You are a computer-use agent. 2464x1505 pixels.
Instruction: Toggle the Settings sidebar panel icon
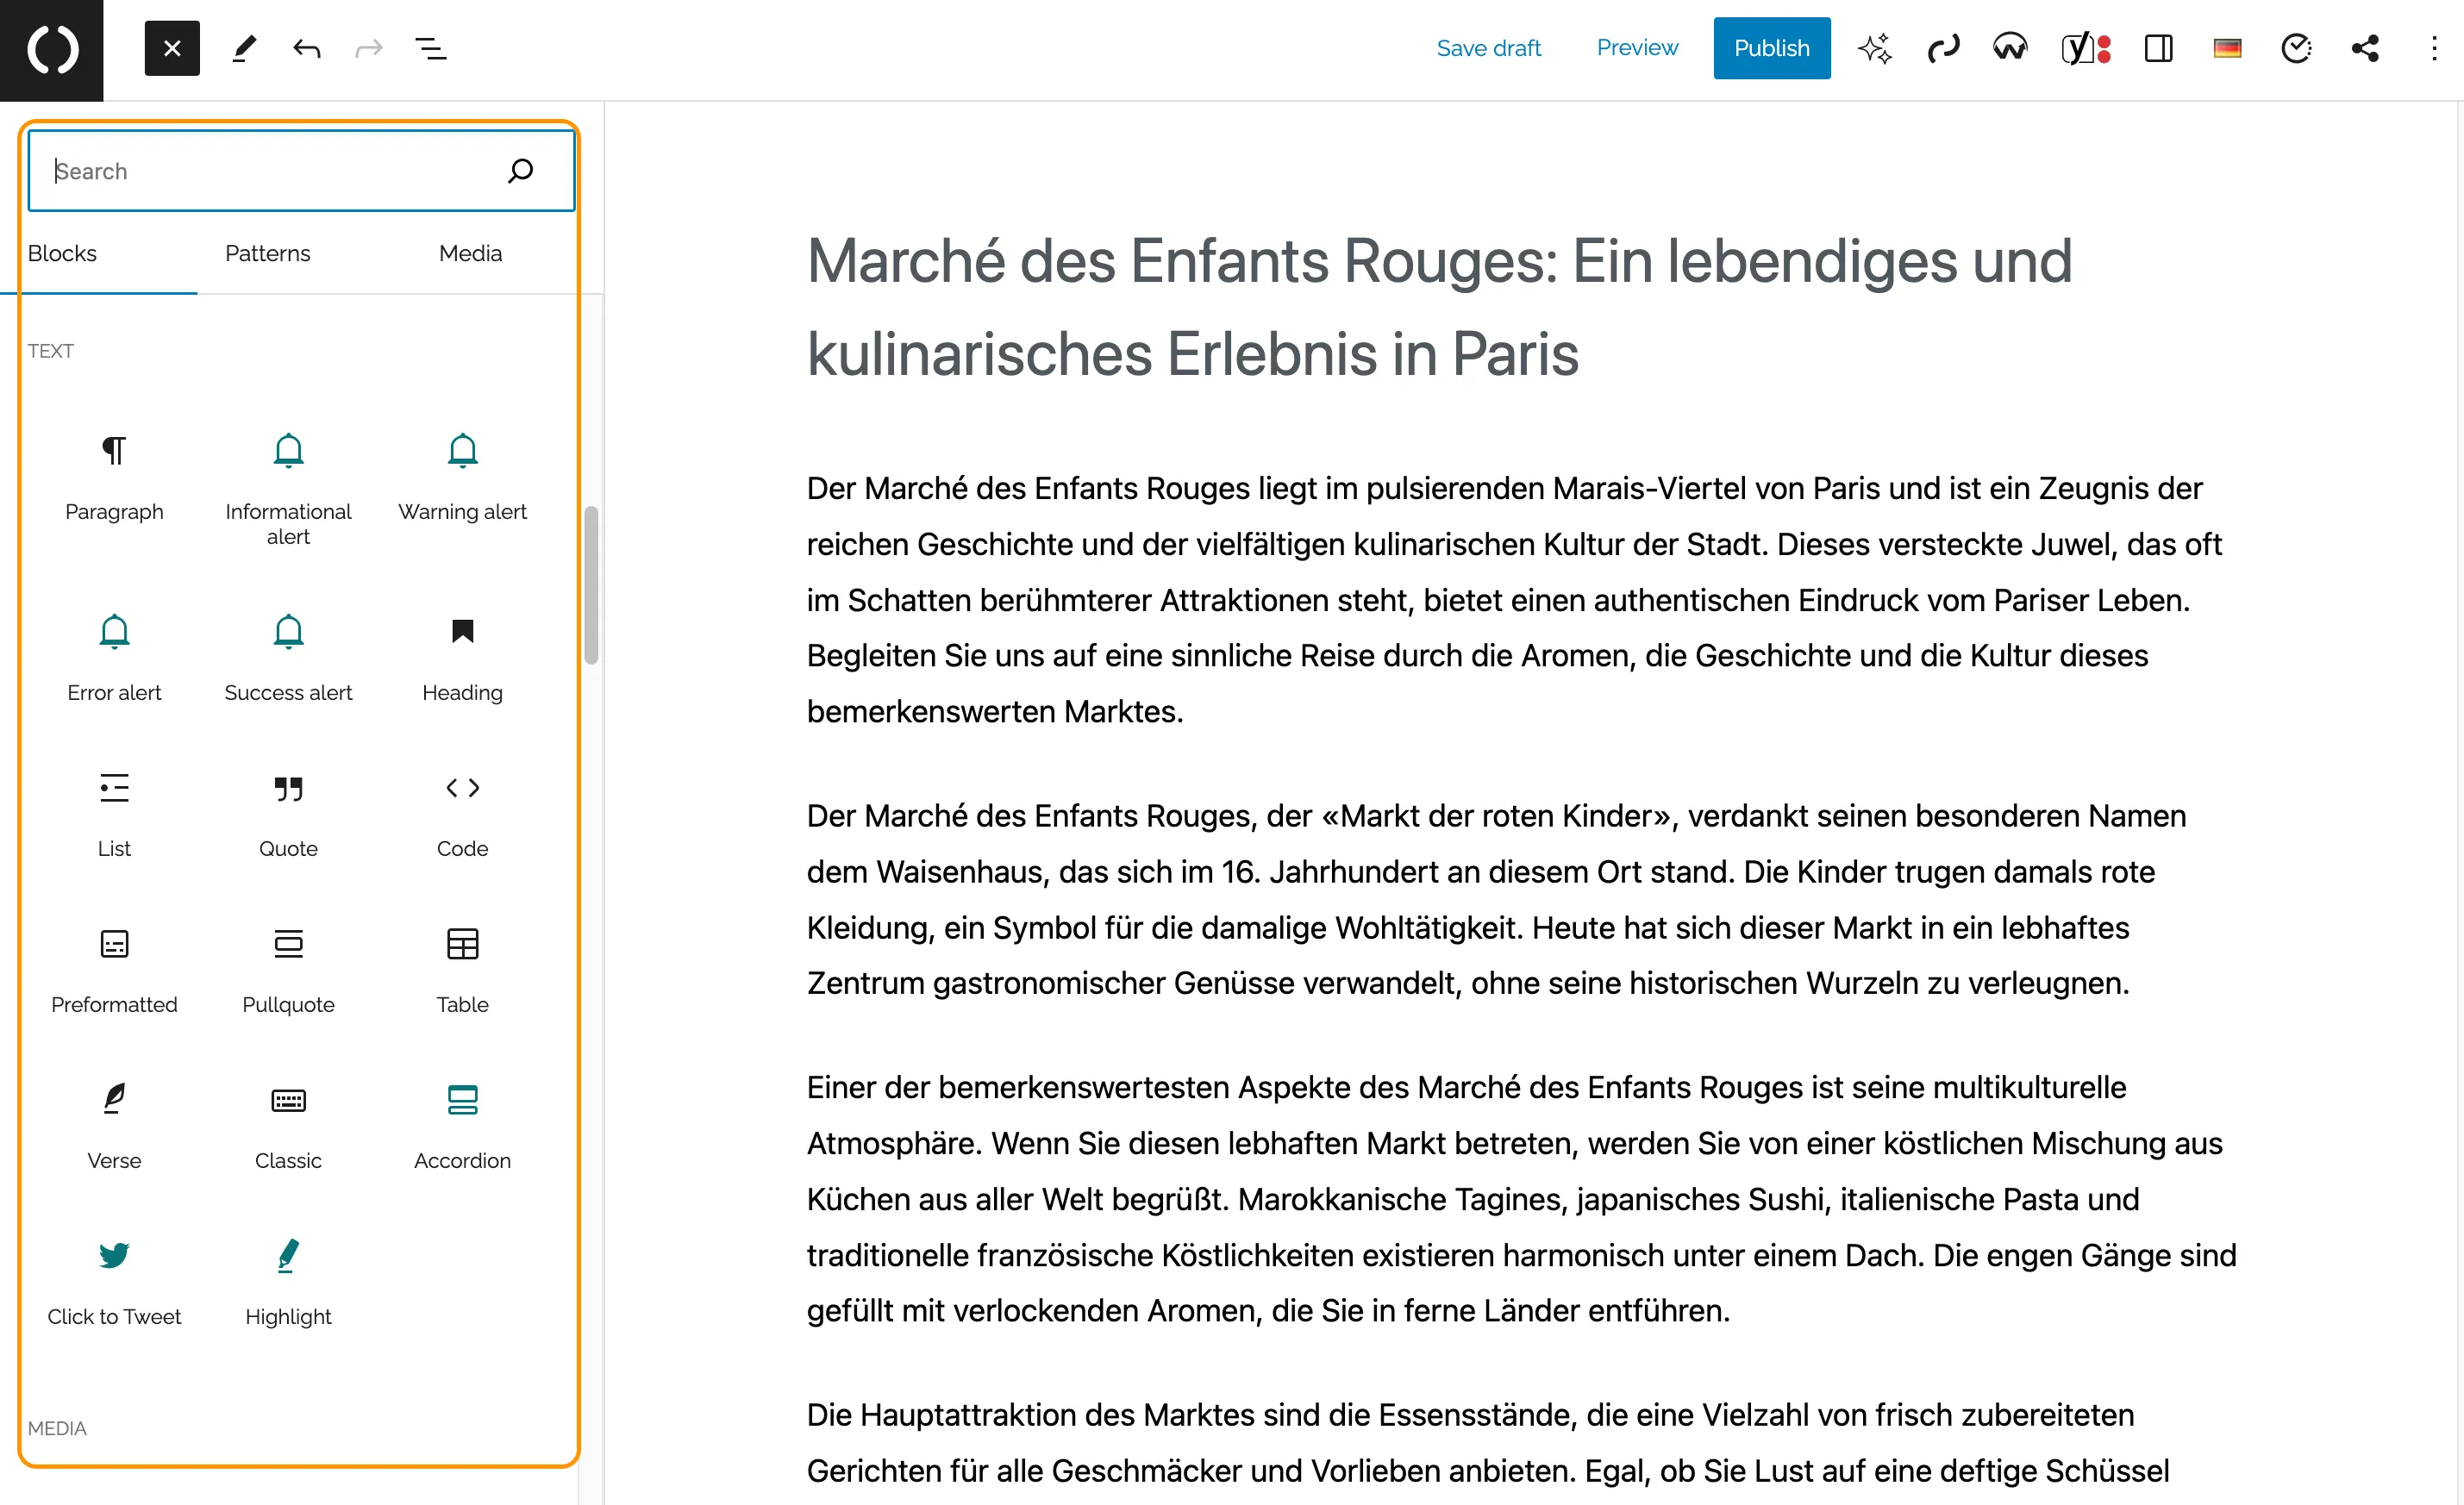point(2159,48)
